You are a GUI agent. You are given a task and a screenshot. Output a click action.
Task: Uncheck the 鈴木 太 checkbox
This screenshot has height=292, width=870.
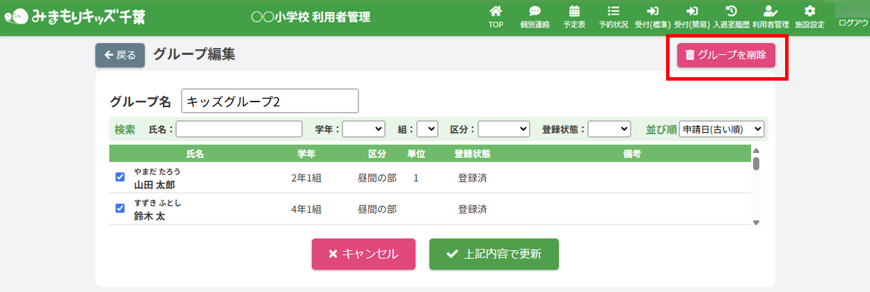pyautogui.click(x=120, y=208)
